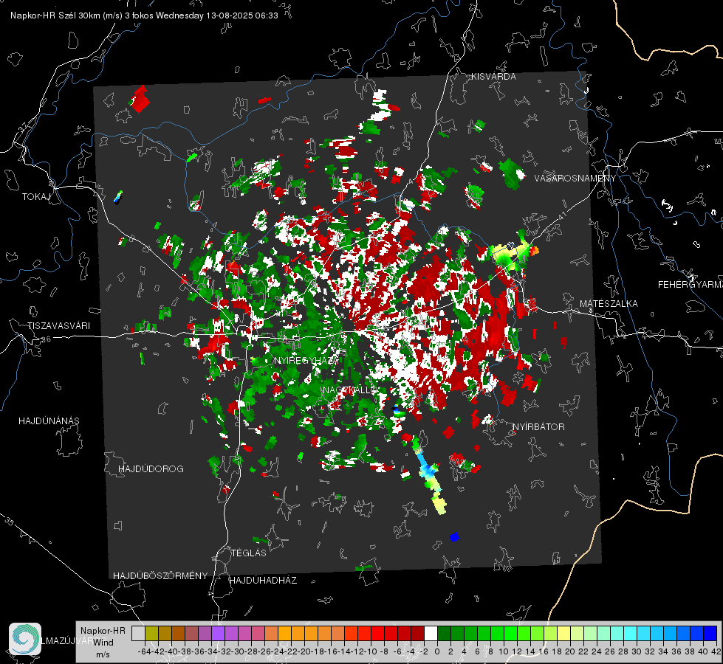
Task: Click the MÁTÉSZALKA city label
Action: click(x=609, y=304)
